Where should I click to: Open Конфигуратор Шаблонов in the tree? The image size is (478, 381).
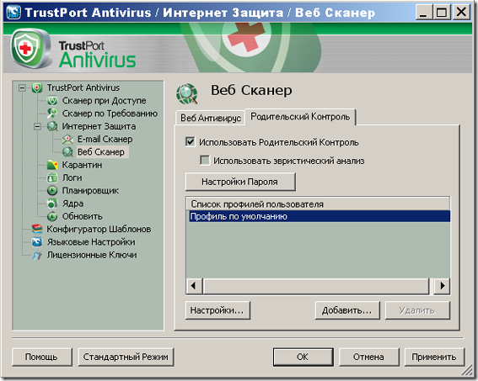tap(99, 229)
